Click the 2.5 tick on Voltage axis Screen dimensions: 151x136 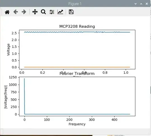[x=14, y=33]
